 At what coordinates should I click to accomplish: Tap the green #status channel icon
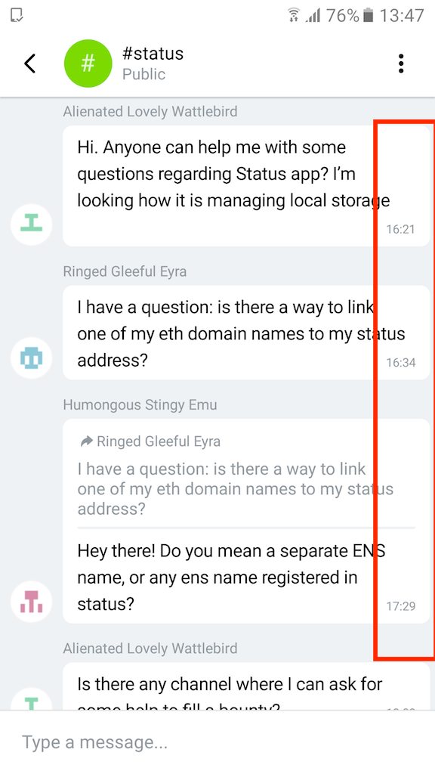click(x=88, y=63)
